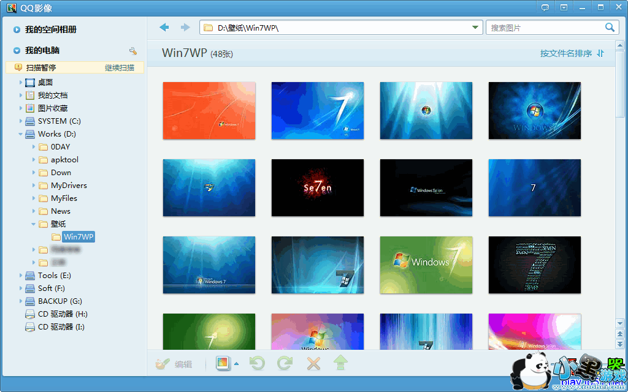Click the D:\壁纸\Win7WP\ address field
The width and height of the screenshot is (628, 392).
click(340, 28)
